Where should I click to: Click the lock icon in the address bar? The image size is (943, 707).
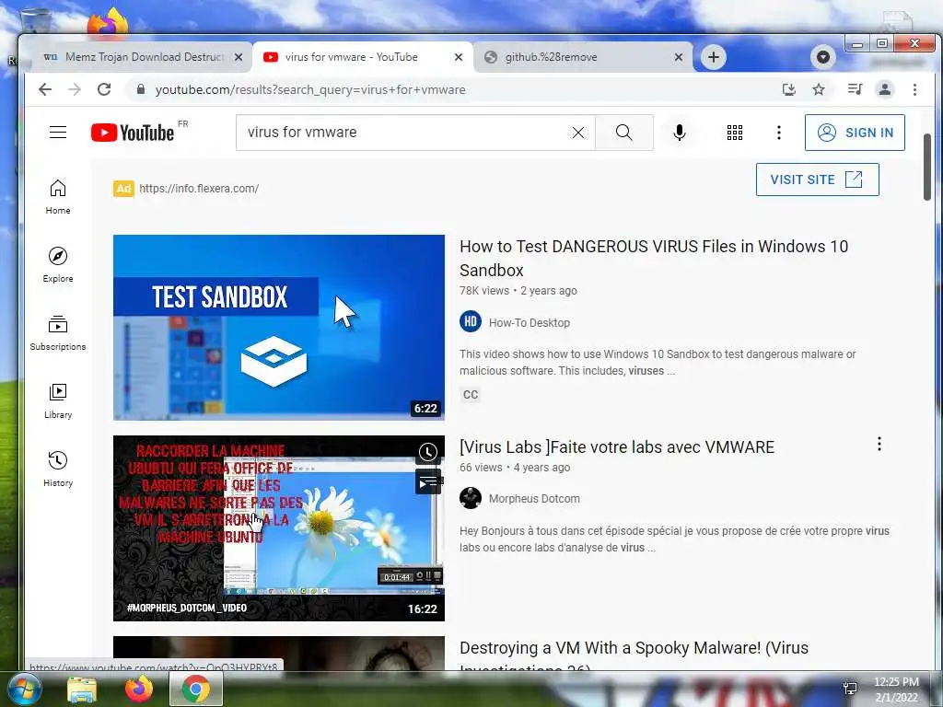pos(141,89)
